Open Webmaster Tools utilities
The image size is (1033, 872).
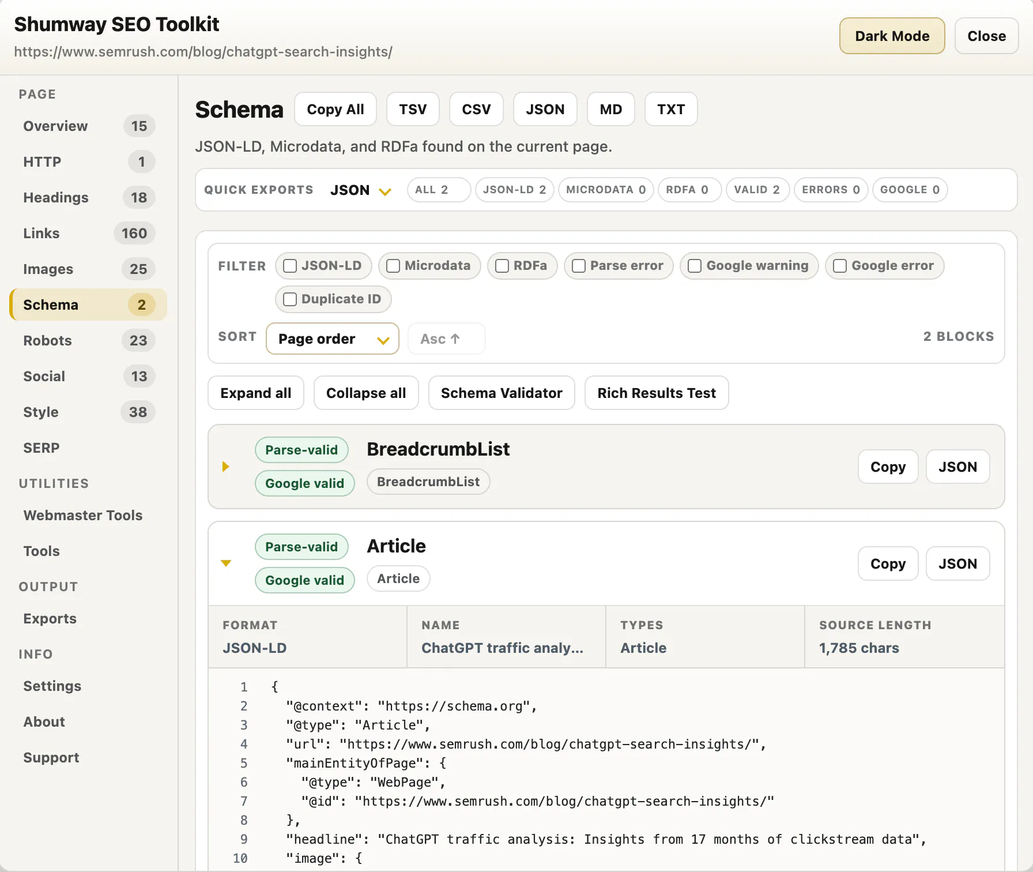pos(88,516)
